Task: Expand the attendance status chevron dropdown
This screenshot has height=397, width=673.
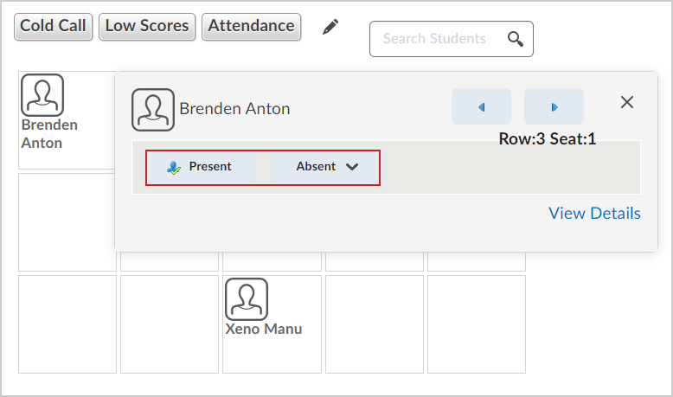Action: click(x=352, y=167)
